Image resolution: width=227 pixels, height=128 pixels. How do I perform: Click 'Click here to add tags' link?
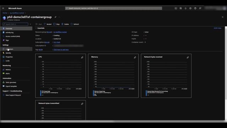[61, 50]
